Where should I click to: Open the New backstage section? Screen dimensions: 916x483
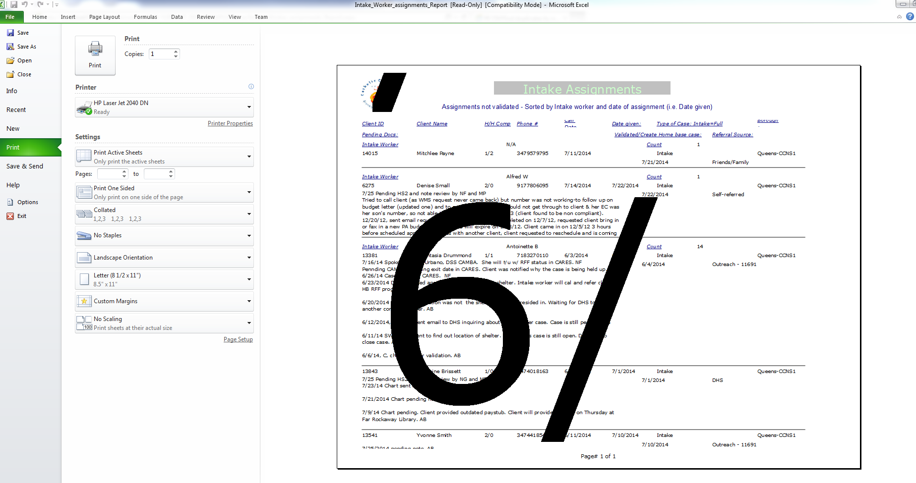click(x=13, y=129)
